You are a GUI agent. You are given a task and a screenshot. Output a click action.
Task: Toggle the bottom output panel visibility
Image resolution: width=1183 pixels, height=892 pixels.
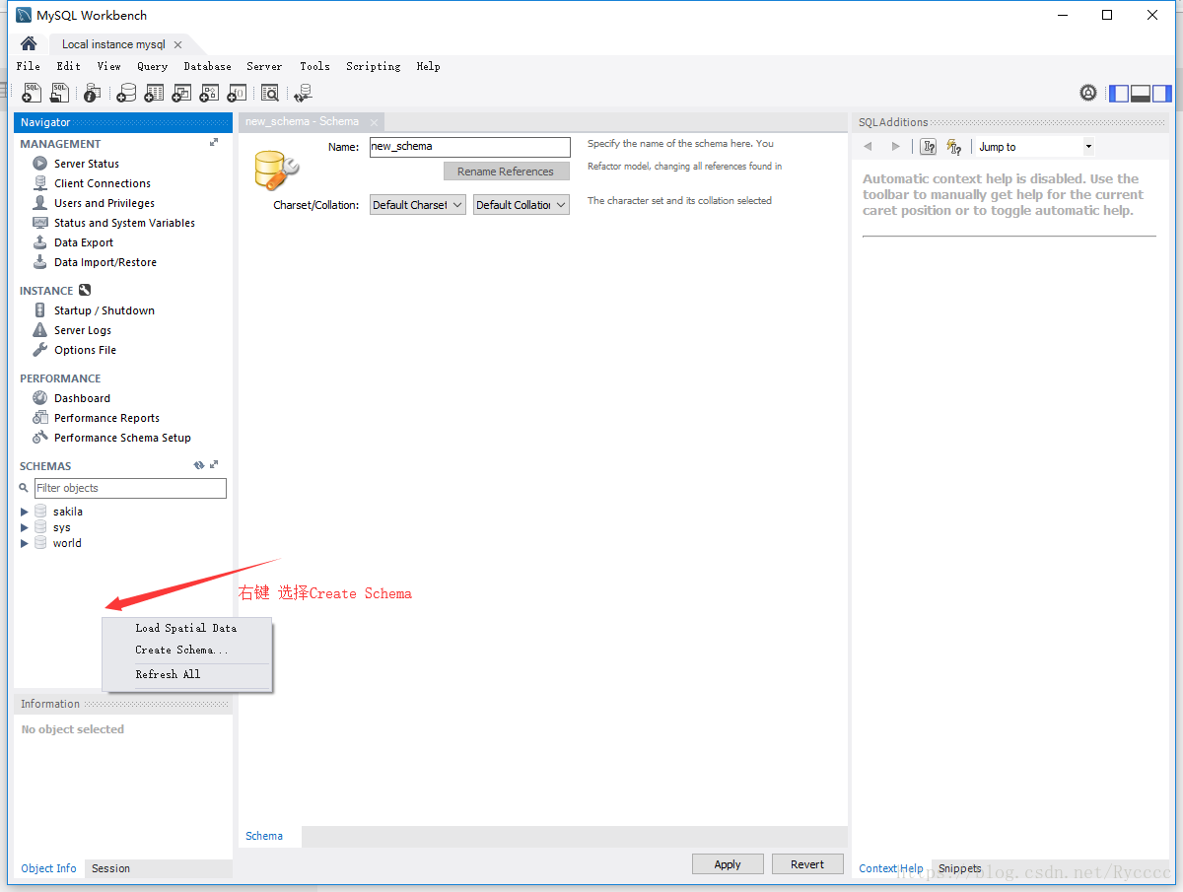1141,94
